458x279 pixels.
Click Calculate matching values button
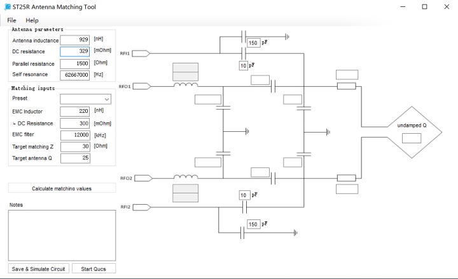click(62, 188)
